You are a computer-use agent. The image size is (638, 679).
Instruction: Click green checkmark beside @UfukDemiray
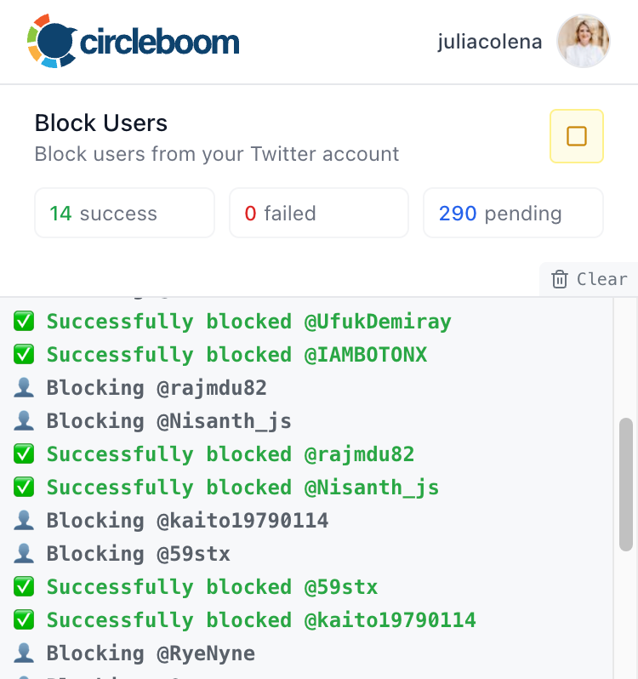tap(24, 322)
